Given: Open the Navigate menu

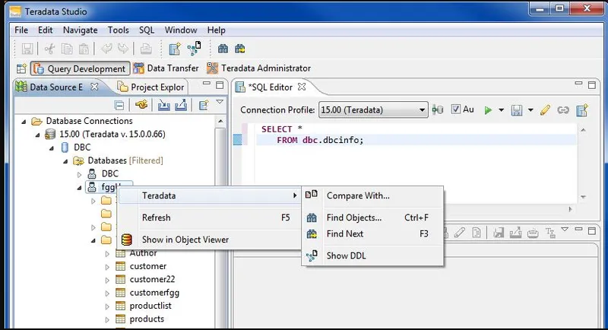Looking at the screenshot, I should 81,30.
